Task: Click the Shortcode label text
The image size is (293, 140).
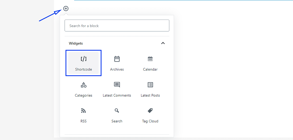Action: [84, 69]
